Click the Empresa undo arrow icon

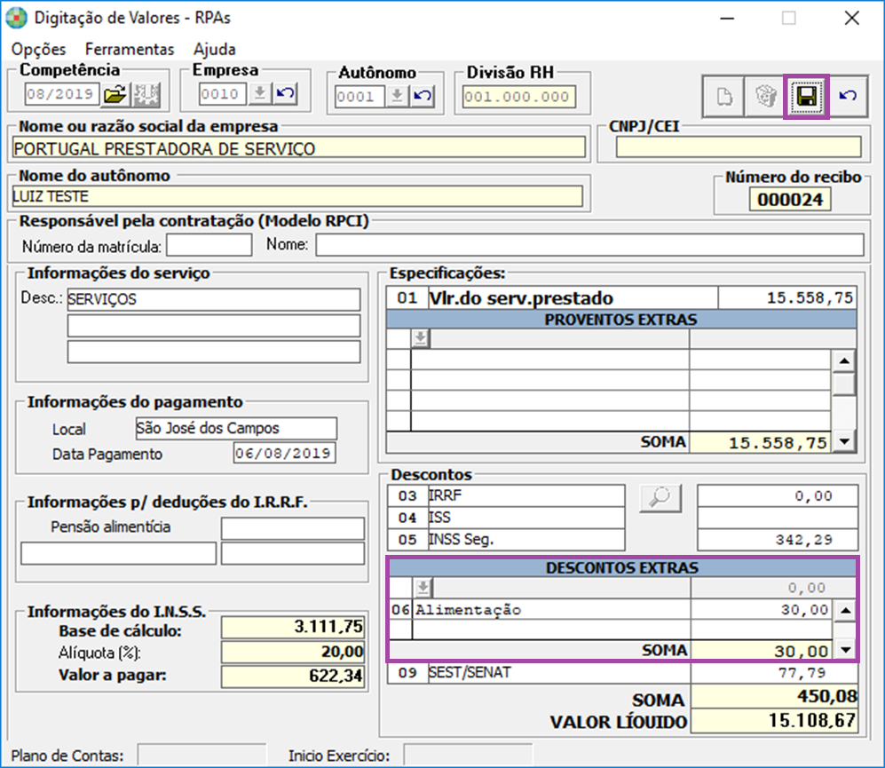pos(285,93)
